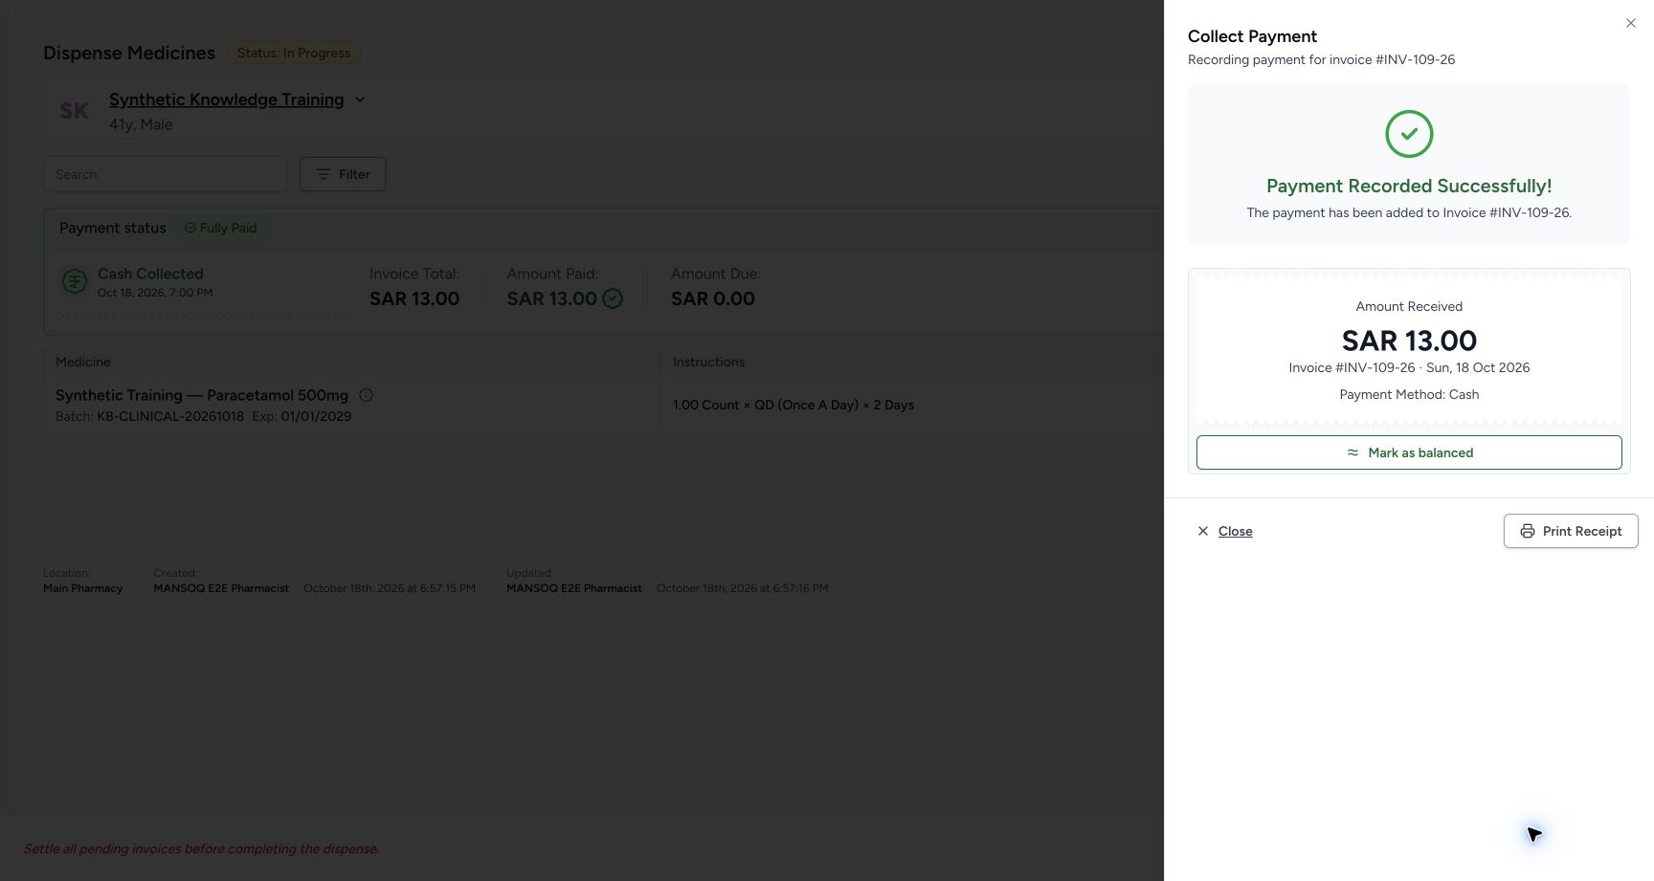Click the balance icon in Mark as balanced
Image resolution: width=1654 pixels, height=881 pixels.
pyautogui.click(x=1352, y=452)
